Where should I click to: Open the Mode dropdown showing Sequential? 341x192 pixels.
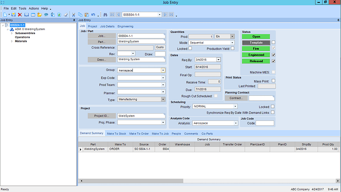[232, 42]
